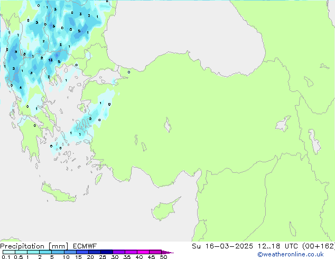Click the legend label '20'
This screenshot has width=335, height=259.
90,257
